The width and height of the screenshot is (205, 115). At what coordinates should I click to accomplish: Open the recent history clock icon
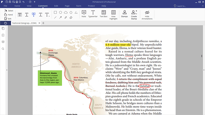[x=30, y=2]
